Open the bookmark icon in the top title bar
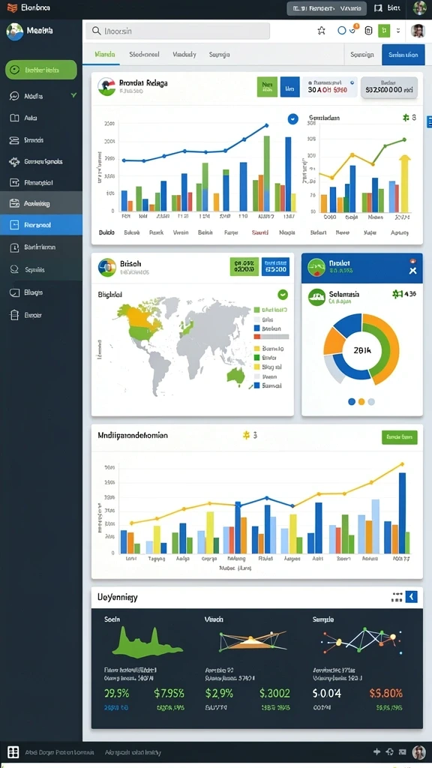 click(x=378, y=7)
